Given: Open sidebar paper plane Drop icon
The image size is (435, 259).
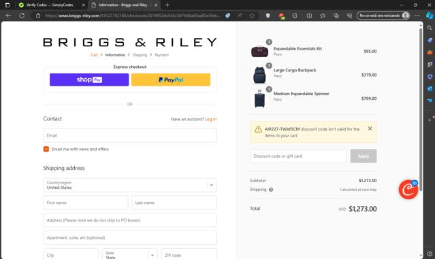Looking at the screenshot, I should 430,101.
